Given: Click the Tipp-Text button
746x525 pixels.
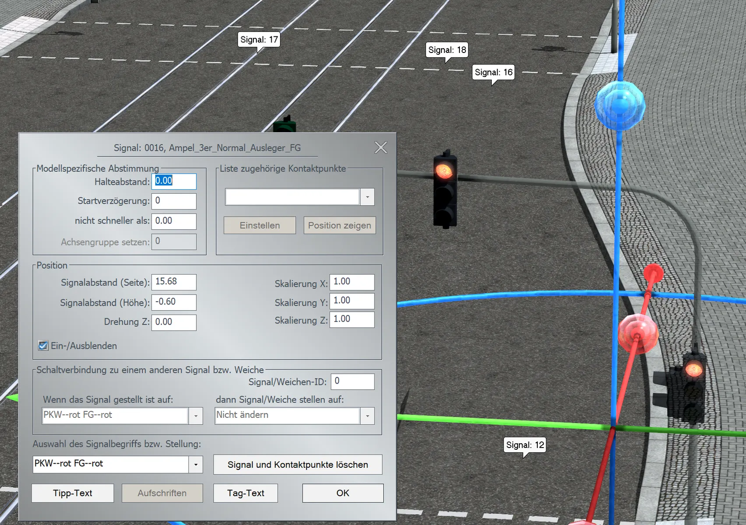Looking at the screenshot, I should (x=73, y=493).
